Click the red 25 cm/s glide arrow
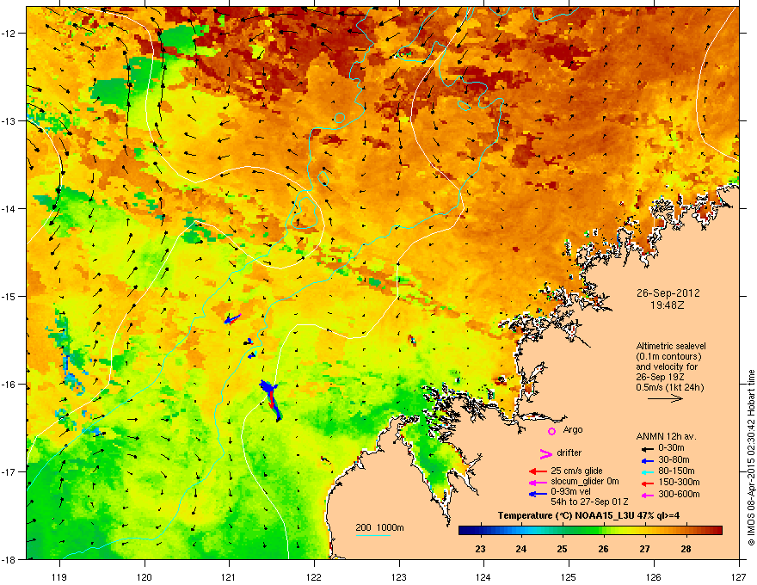Viewport: 757px width, 585px height. (x=538, y=471)
